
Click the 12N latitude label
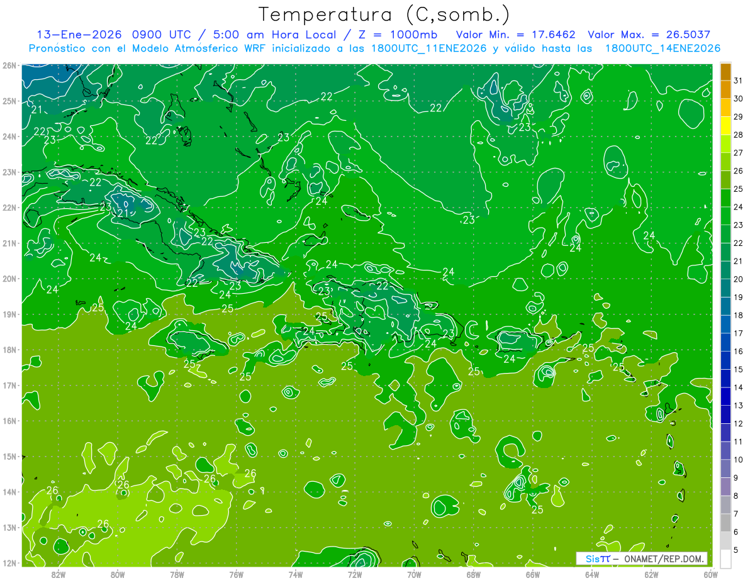(x=9, y=563)
